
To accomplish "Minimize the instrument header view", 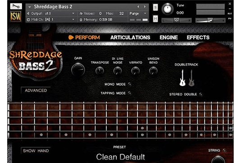I will pyautogui.click(x=230, y=9).
